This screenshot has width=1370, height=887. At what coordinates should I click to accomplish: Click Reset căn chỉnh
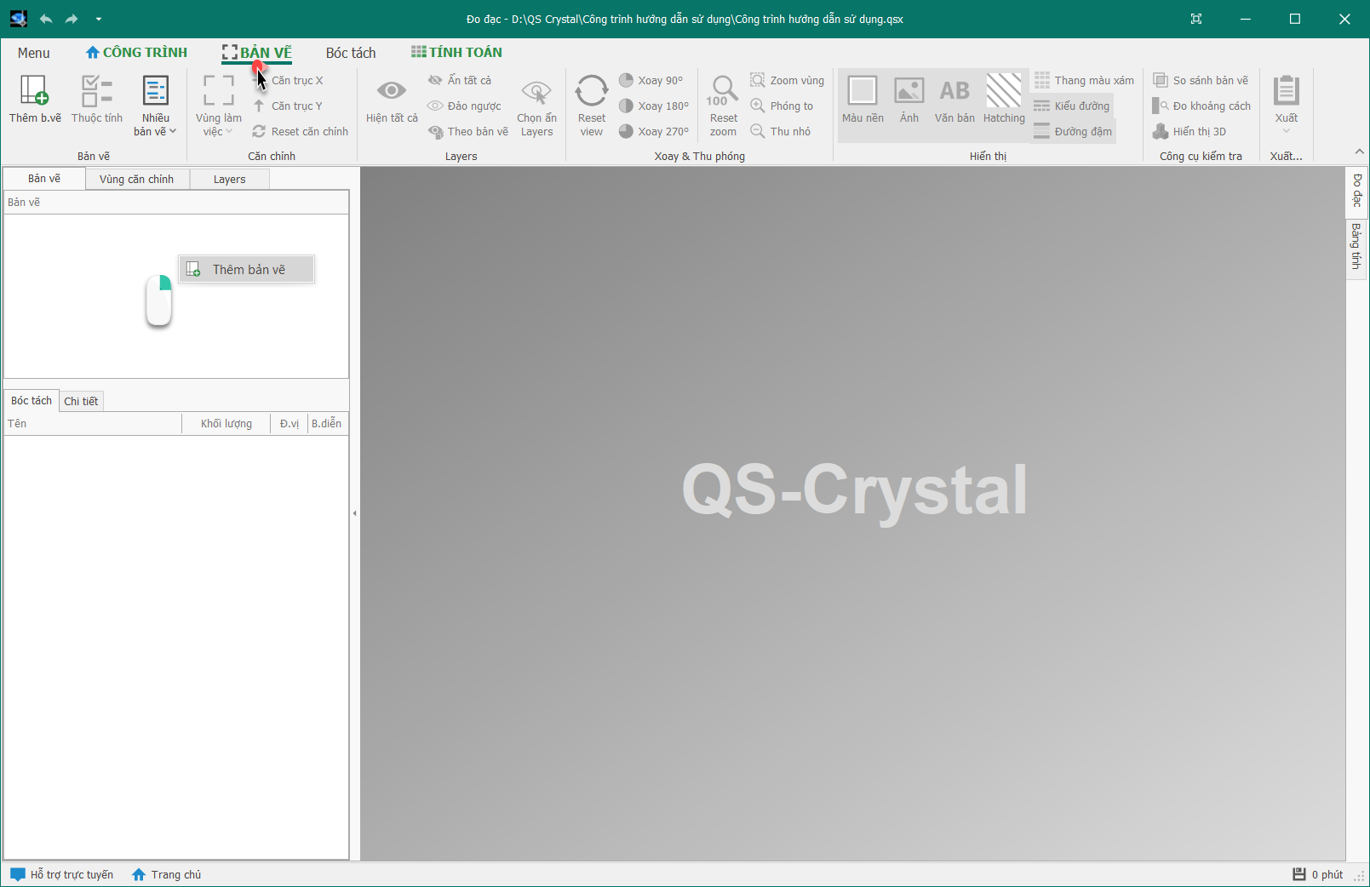301,131
